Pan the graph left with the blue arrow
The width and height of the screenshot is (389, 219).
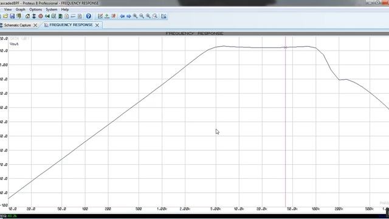pos(122,16)
